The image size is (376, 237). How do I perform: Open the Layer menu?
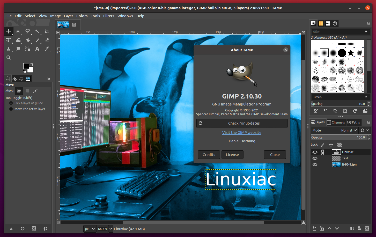tap(69, 16)
